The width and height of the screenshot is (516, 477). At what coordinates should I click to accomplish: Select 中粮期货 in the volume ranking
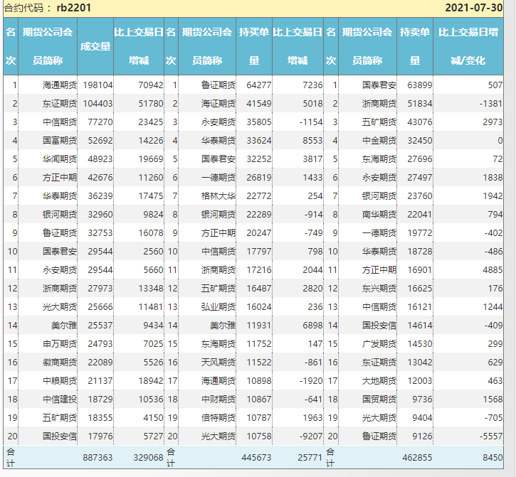tap(60, 381)
